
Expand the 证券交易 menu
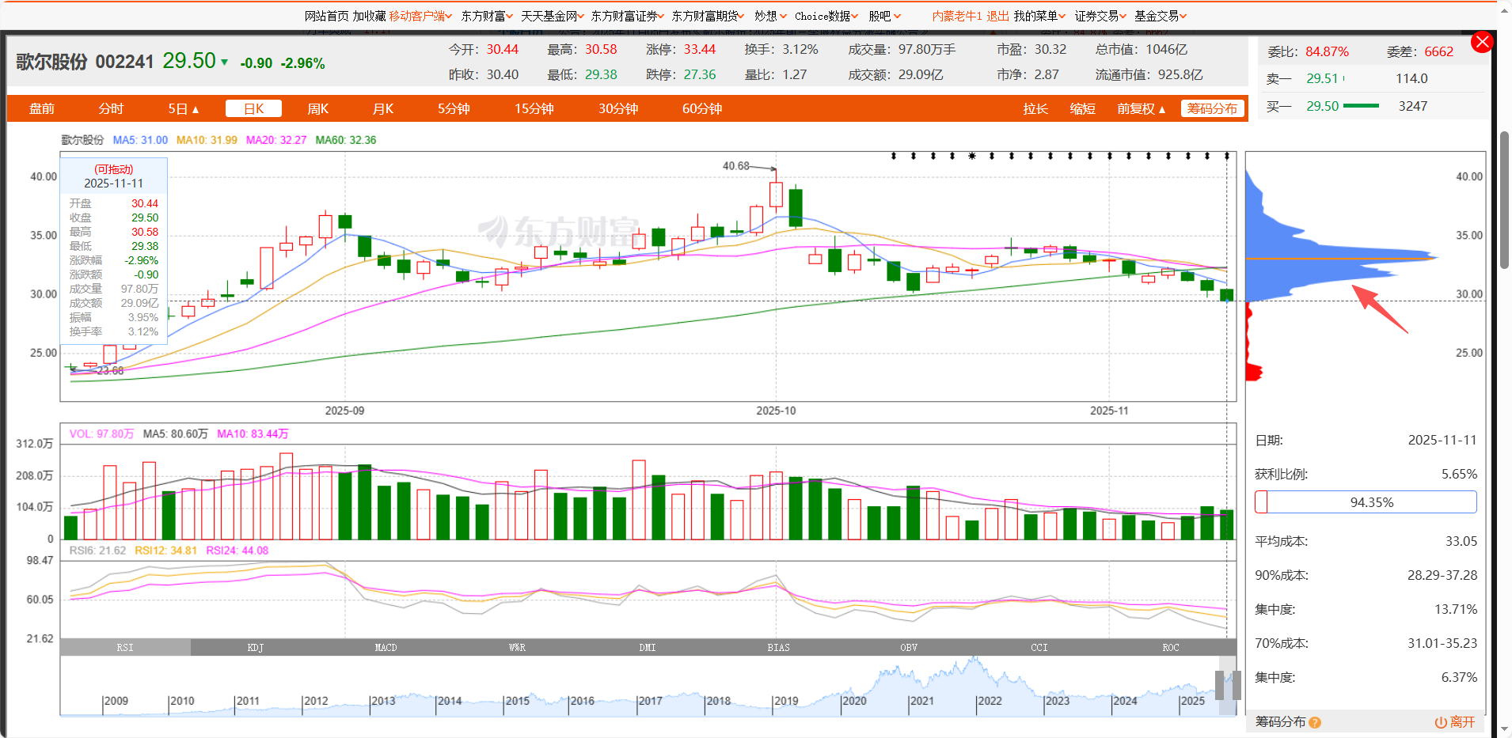[1100, 16]
